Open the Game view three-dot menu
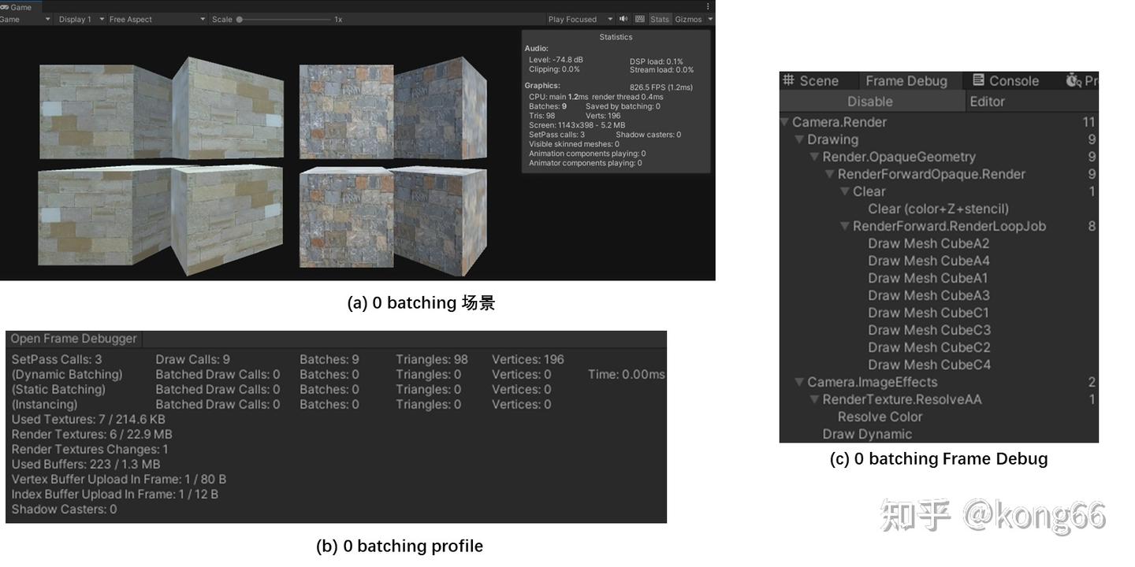 pos(707,6)
